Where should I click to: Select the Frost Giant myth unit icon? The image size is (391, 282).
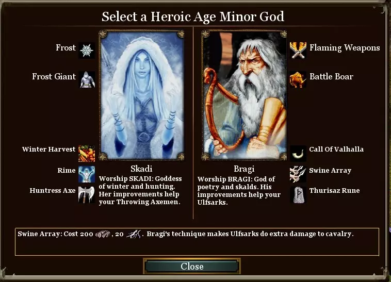pos(87,79)
